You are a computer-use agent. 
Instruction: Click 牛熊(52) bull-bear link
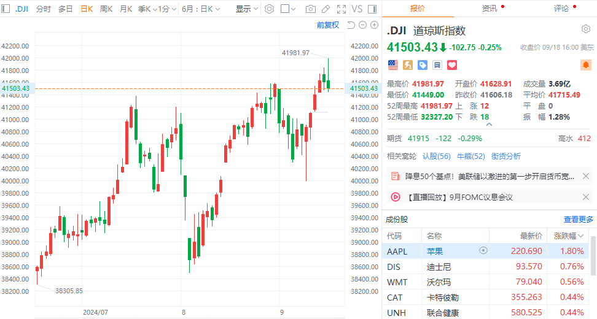point(471,156)
